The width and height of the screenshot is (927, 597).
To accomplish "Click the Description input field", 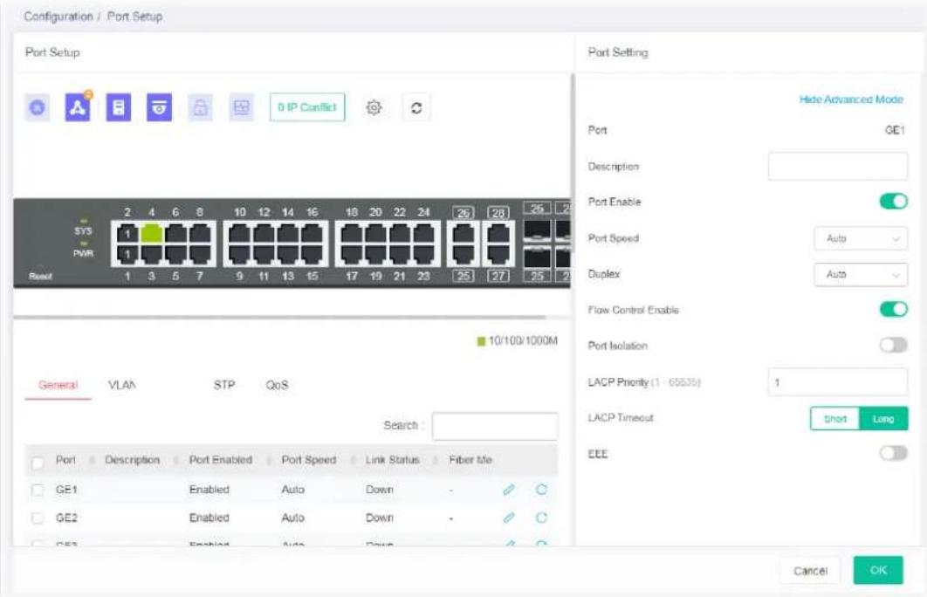I will (x=838, y=166).
